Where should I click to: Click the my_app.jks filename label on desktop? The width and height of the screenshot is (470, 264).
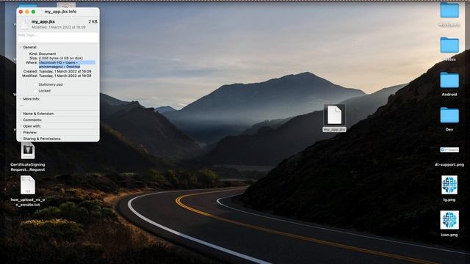334,130
